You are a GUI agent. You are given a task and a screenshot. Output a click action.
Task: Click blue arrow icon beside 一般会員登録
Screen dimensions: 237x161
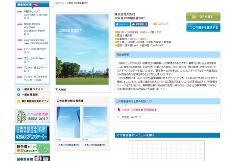19,94
